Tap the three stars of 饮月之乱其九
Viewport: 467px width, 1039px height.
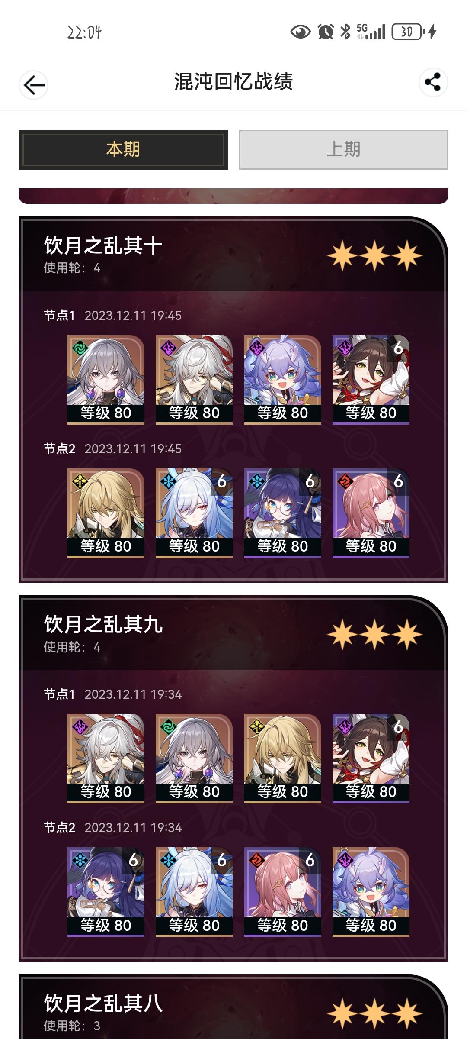(374, 634)
